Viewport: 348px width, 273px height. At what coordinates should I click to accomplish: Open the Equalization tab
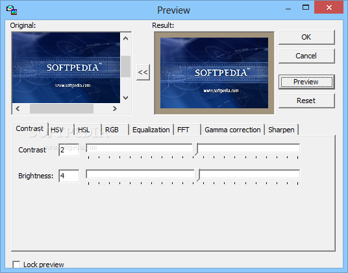[x=151, y=130]
